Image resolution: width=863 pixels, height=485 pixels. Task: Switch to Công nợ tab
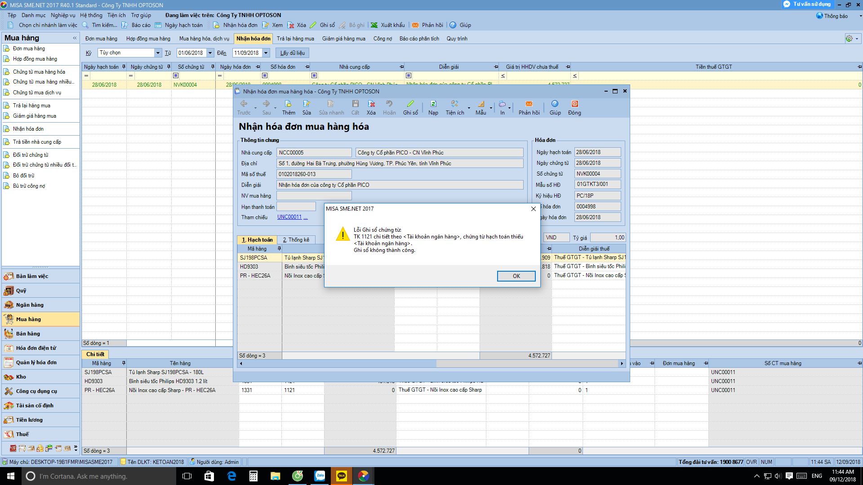click(383, 39)
